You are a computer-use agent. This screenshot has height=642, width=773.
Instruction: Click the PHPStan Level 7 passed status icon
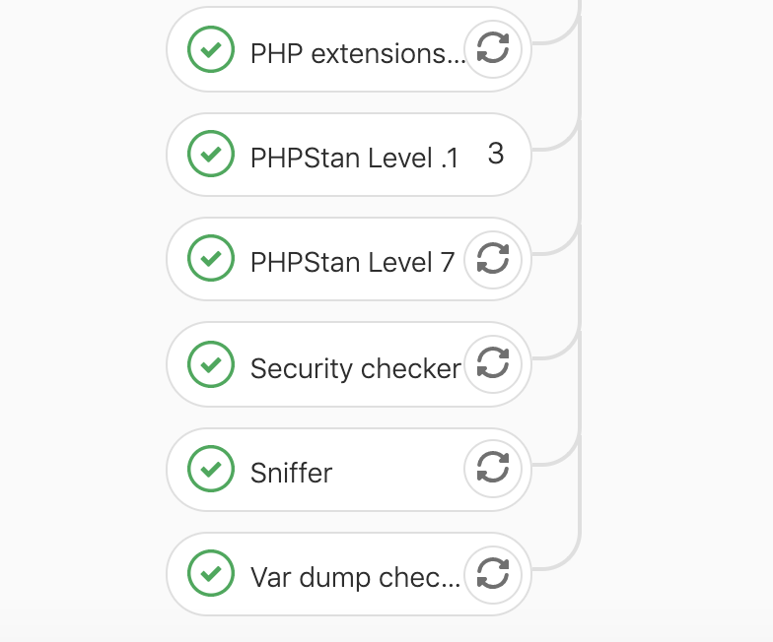tap(211, 258)
